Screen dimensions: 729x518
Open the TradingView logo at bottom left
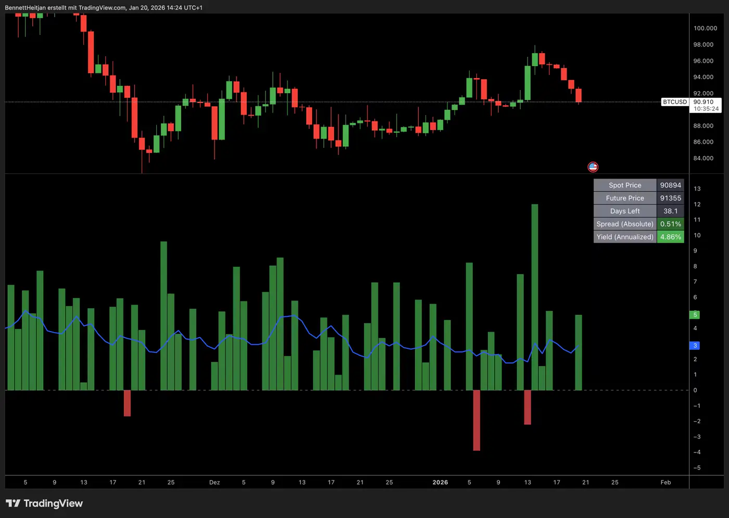44,503
